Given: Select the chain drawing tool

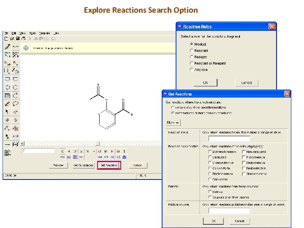Looking at the screenshot, I should click(x=16, y=47).
